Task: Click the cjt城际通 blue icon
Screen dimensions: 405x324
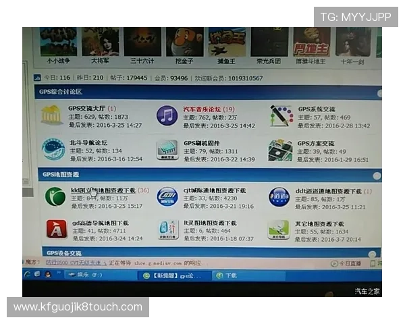Action: [167, 197]
